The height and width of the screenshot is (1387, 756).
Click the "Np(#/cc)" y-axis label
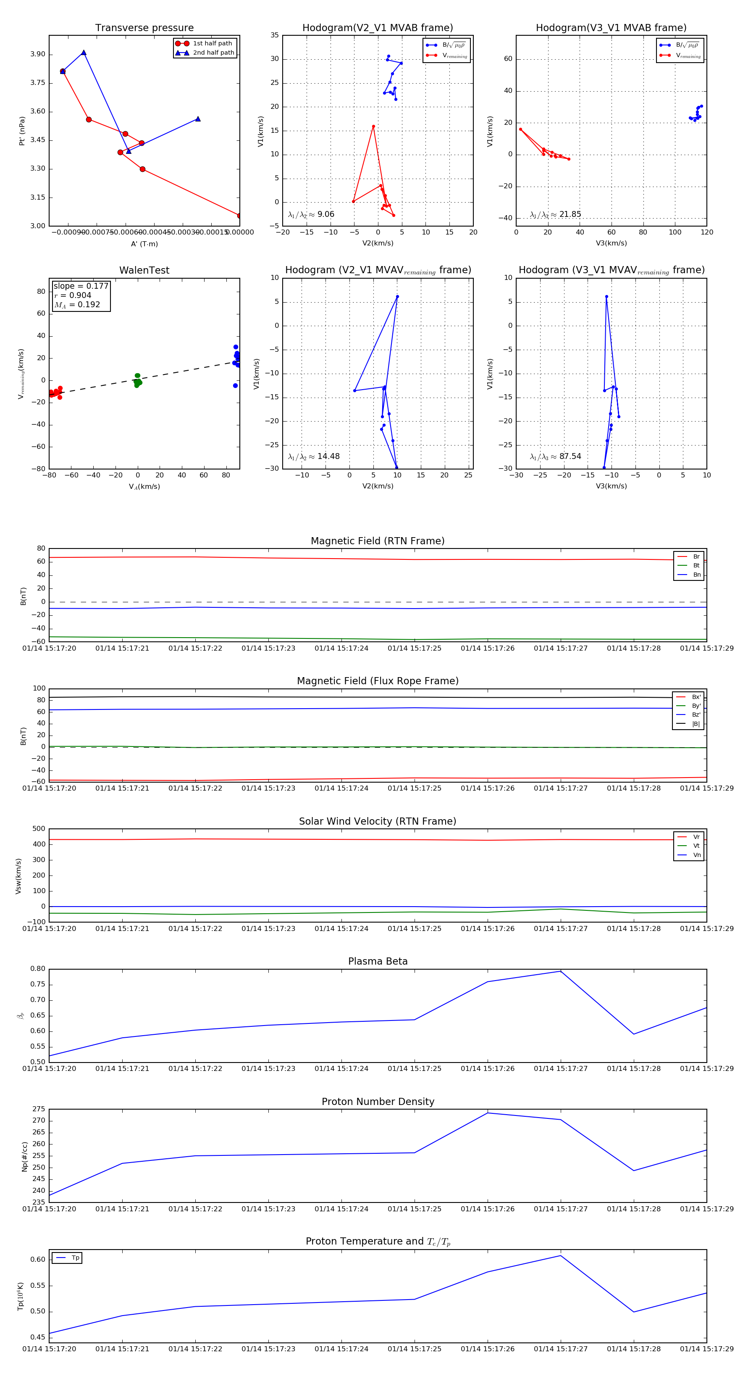[24, 1157]
